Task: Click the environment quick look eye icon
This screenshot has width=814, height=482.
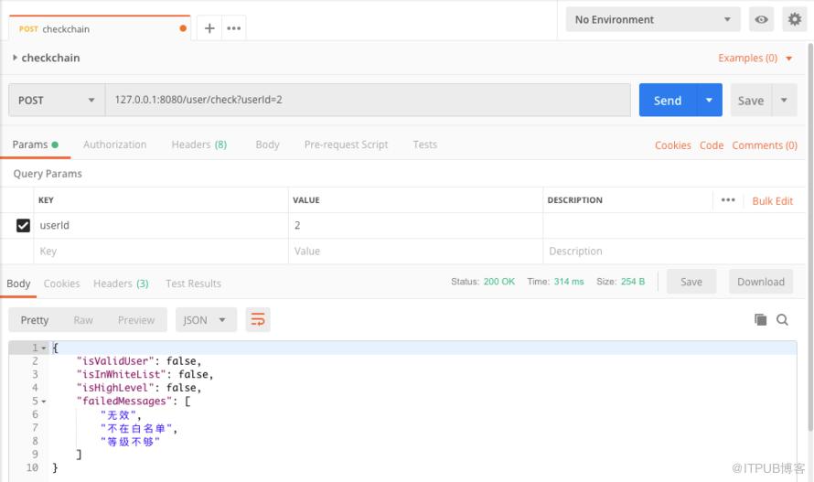Action: click(x=761, y=20)
